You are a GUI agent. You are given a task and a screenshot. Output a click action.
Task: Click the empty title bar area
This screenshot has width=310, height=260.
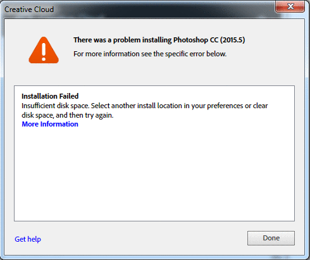point(164,9)
